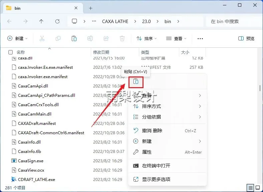Toggle the select-all checkbox by 名称
The height and width of the screenshot is (192, 263).
(x=10, y=52)
